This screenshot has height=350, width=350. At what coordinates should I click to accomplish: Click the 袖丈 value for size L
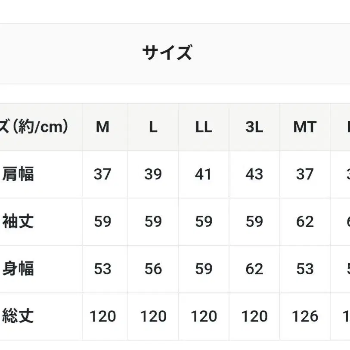point(153,222)
